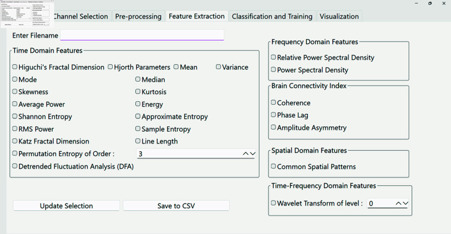Click the Save to CSV button
The image size is (451, 234).
(176, 206)
